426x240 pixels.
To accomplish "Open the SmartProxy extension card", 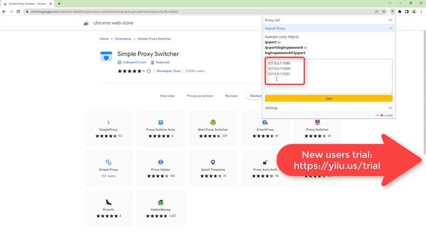I will pos(265,129).
